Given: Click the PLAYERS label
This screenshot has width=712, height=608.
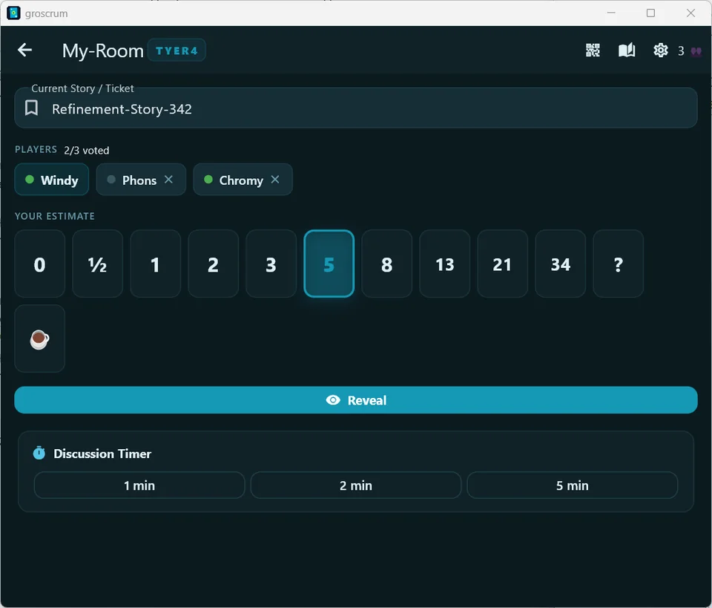Looking at the screenshot, I should pos(36,149).
